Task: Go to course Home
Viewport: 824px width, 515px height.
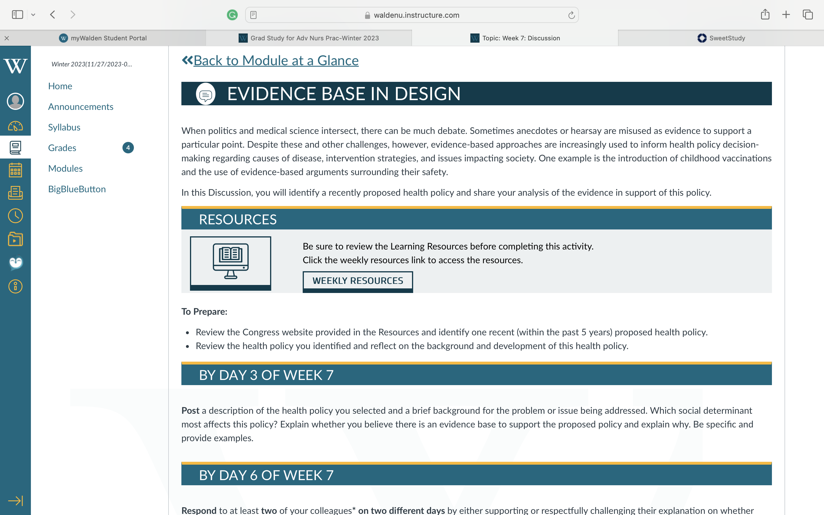Action: (x=60, y=86)
